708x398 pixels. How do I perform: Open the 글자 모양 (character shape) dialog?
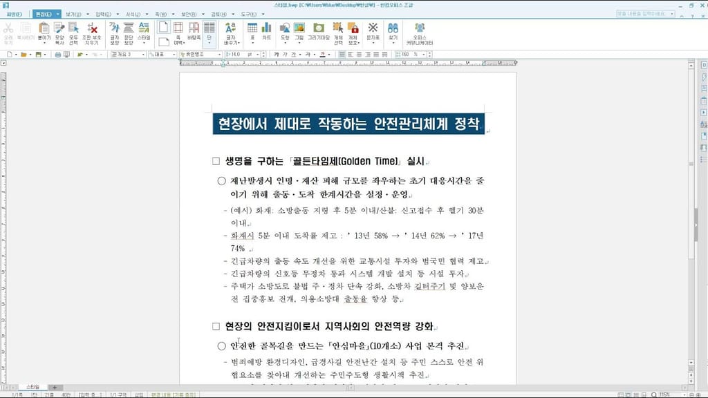pos(115,33)
